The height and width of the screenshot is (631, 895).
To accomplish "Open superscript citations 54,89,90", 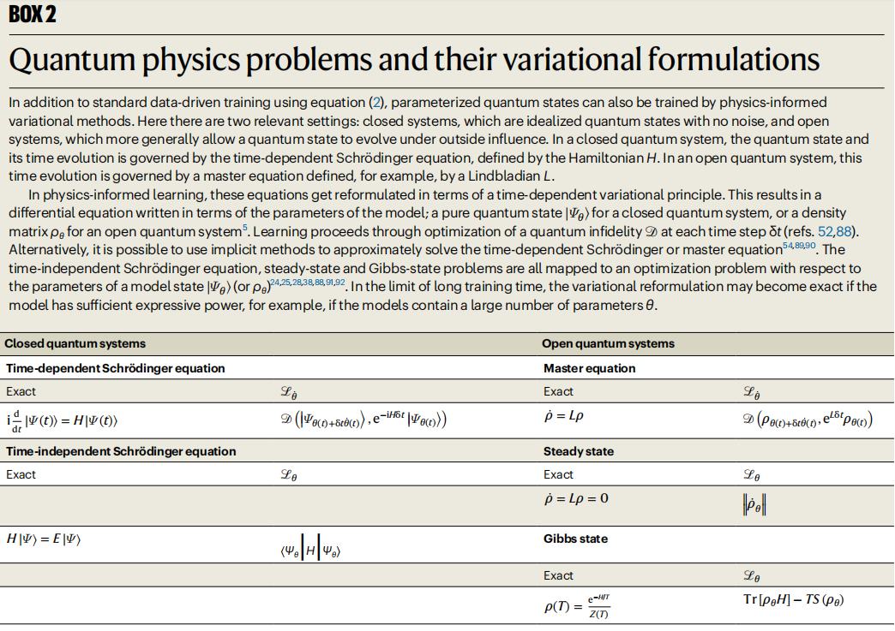I will click(x=799, y=246).
